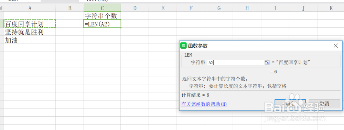Screen dimensions: 344x130
Task: Select column A header
Action: pos(30,8)
